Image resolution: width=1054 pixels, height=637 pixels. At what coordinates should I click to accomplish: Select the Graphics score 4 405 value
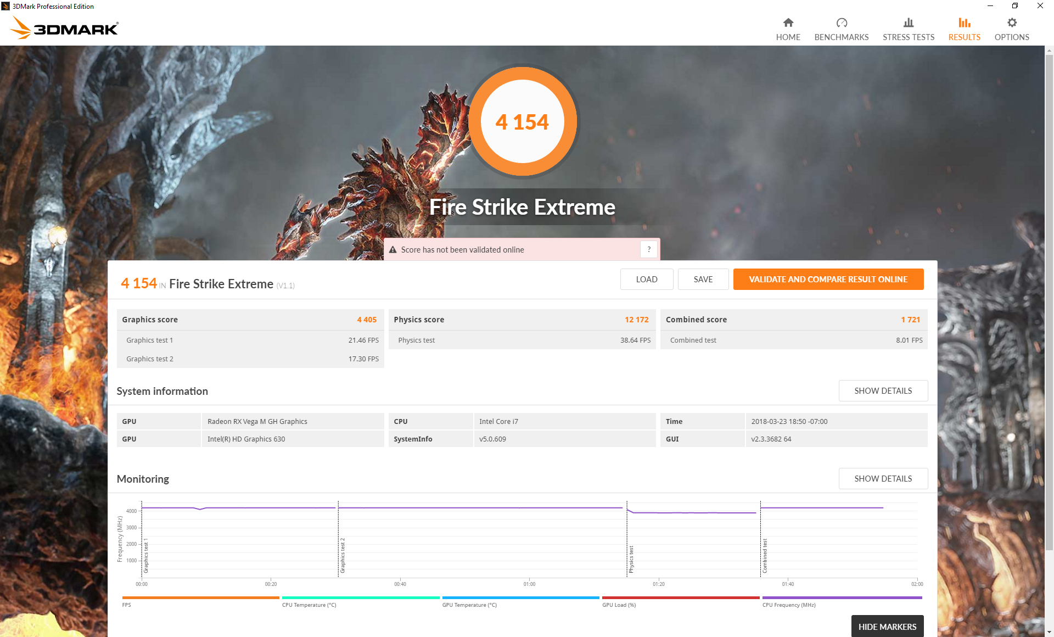(x=367, y=320)
